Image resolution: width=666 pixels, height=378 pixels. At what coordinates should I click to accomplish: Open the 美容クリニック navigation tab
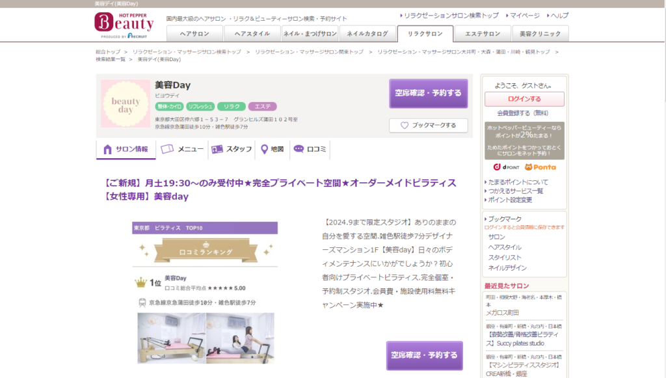[x=540, y=34]
